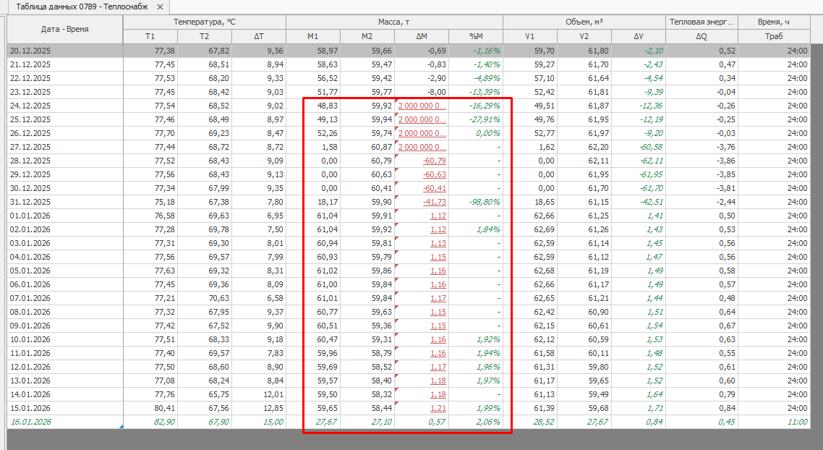Open the 1,13 ΔM link for 03.01.2026
The width and height of the screenshot is (823, 450).
(x=438, y=243)
